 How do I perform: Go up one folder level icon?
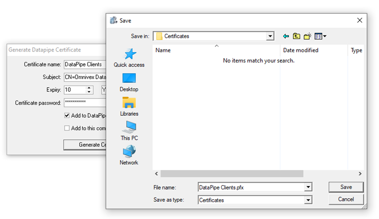(x=296, y=36)
